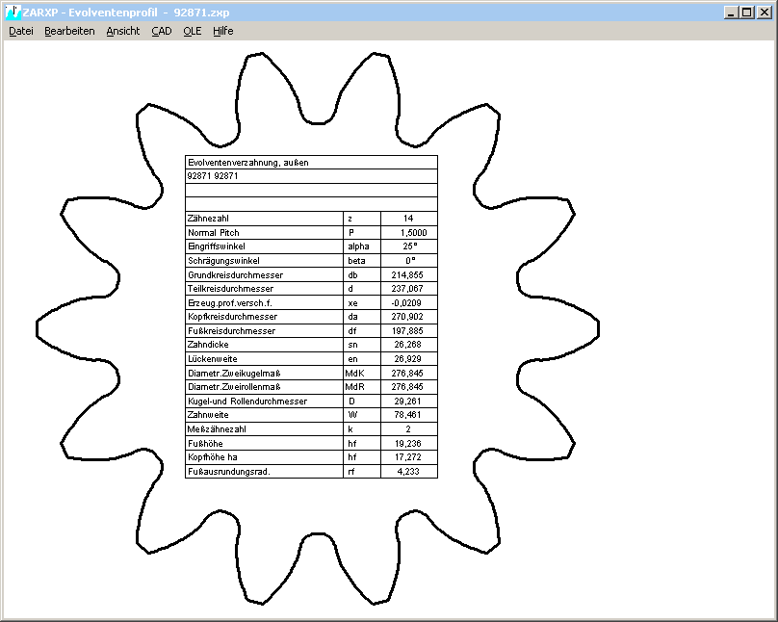Select the Kopfkreisdurchmesser value 270,902
The width and height of the screenshot is (778, 622).
point(408,317)
